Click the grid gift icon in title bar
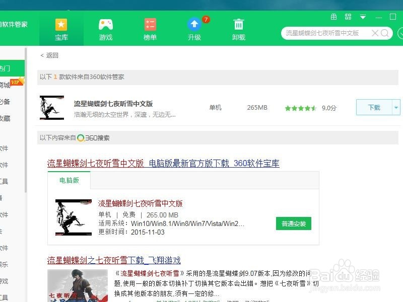This screenshot has width=403, height=302. coord(333,17)
